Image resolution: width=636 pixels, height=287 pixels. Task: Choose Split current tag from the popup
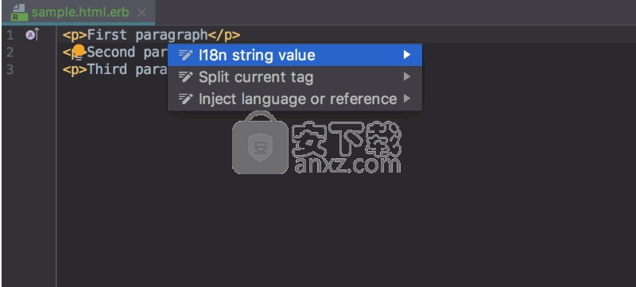tap(295, 76)
